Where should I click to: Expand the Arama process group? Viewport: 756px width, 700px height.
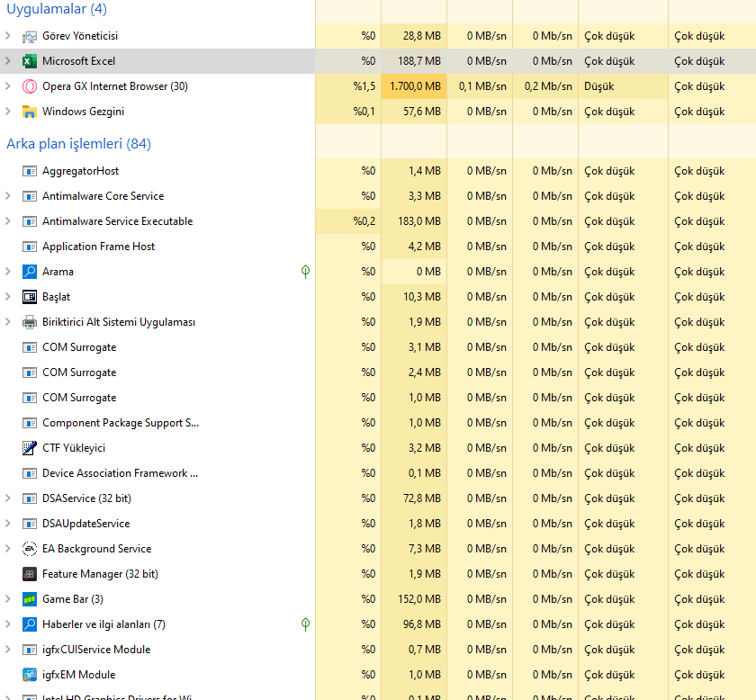coord(8,271)
